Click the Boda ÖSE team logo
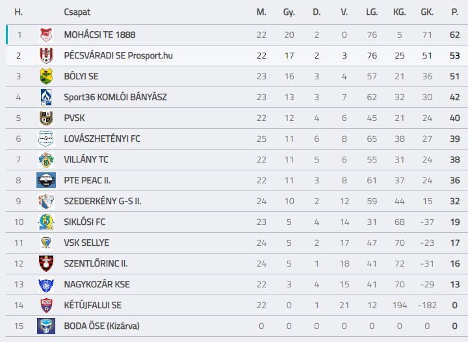Screen dimensions: 468x342 click(x=46, y=326)
